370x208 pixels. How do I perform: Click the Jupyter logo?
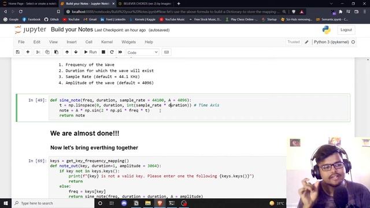tap(31, 29)
